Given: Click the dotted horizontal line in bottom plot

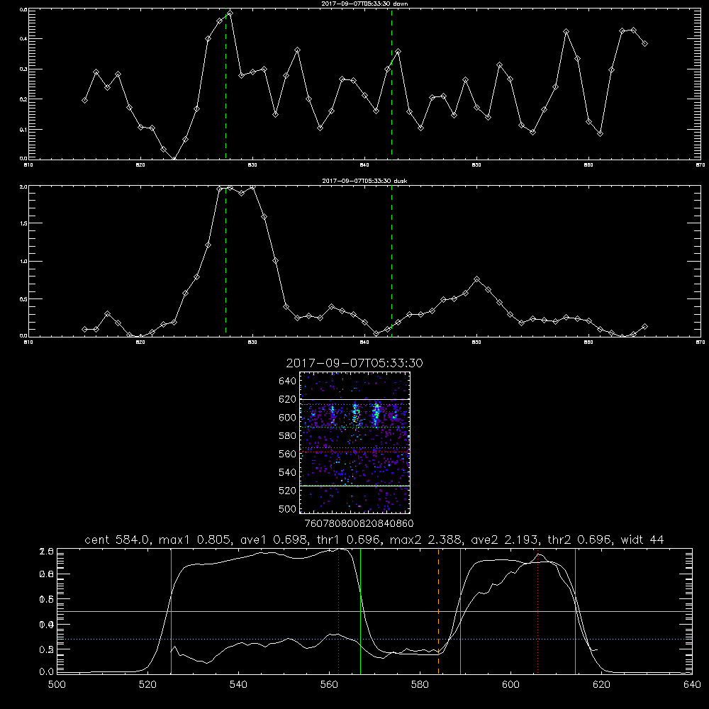Looking at the screenshot, I should point(374,639).
